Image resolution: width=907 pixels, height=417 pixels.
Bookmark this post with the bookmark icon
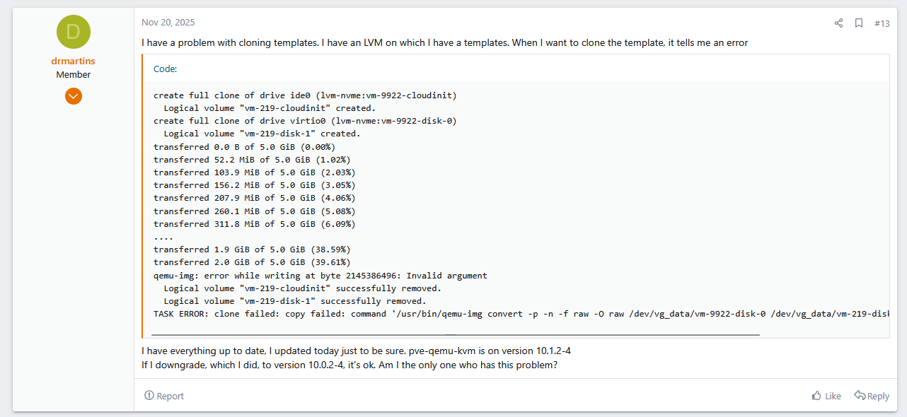click(859, 23)
